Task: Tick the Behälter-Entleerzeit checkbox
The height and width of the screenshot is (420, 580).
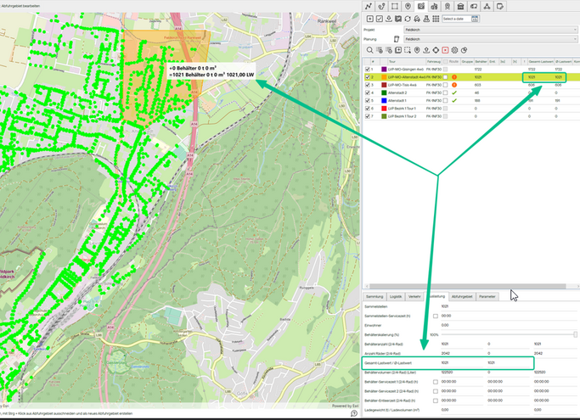Action: pyautogui.click(x=436, y=400)
